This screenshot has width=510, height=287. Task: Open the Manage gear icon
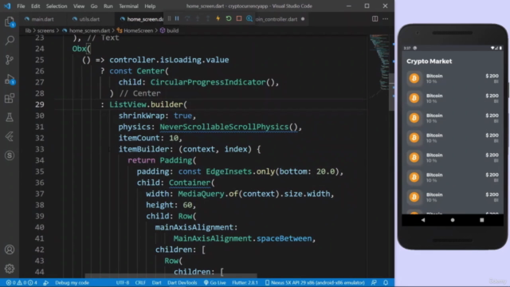pyautogui.click(x=10, y=269)
